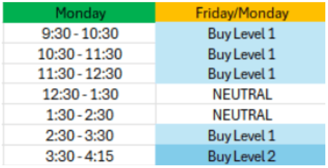Viewport: 328px width, 168px height.
Task: Select the orange Friday/Monday header cell
Action: click(x=240, y=12)
